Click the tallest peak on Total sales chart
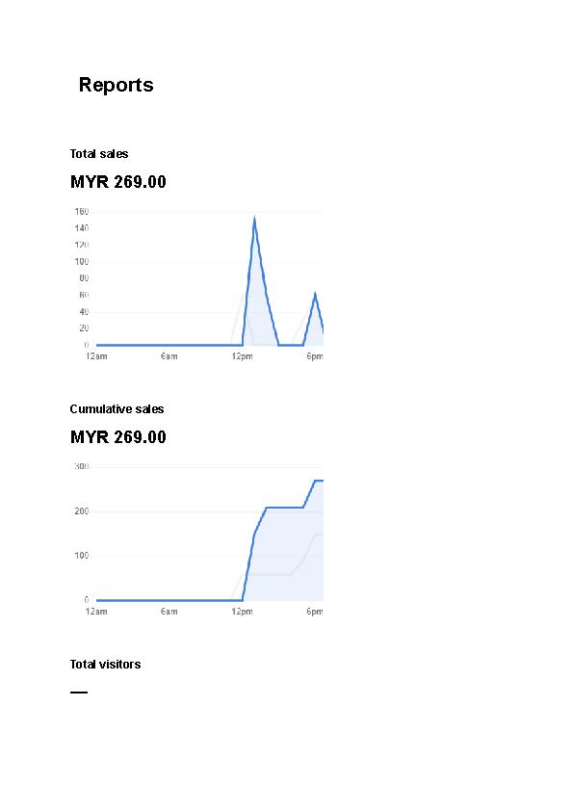 click(254, 220)
